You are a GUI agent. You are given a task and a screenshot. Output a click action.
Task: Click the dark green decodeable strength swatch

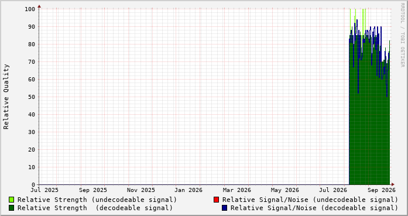[x=12, y=208]
